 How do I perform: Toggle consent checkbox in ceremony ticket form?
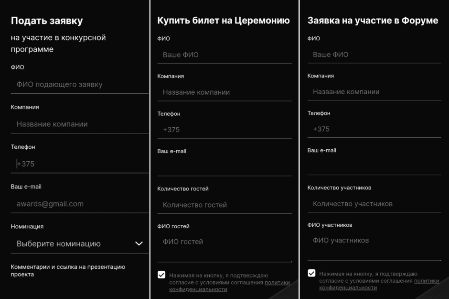(161, 275)
